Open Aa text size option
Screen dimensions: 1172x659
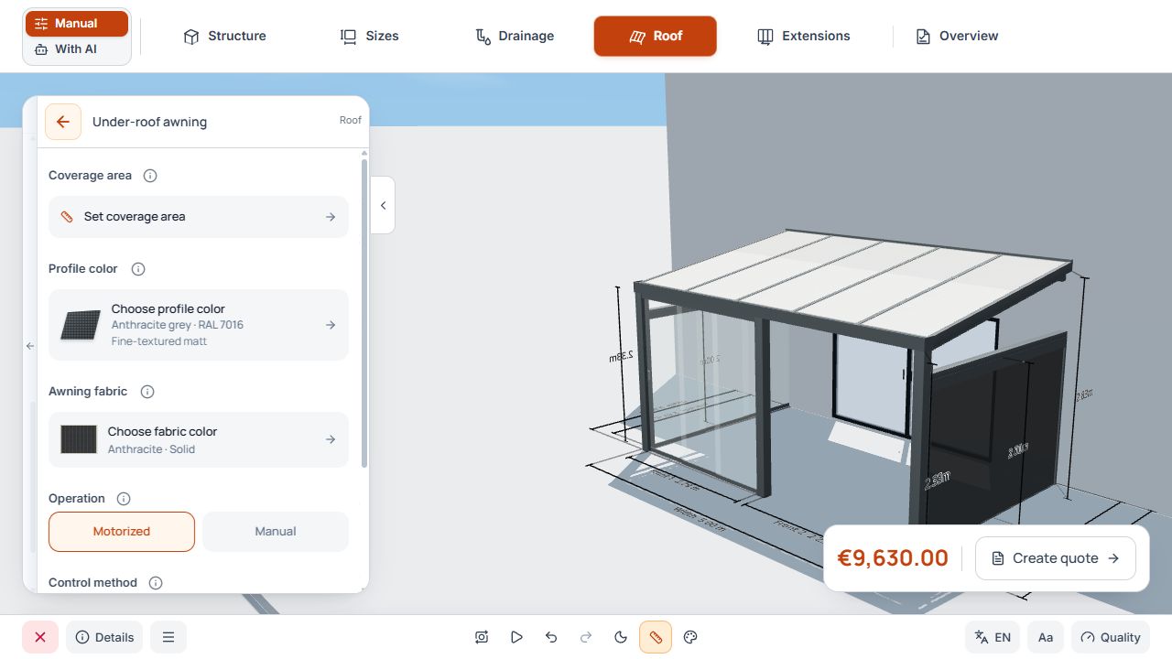point(1046,637)
